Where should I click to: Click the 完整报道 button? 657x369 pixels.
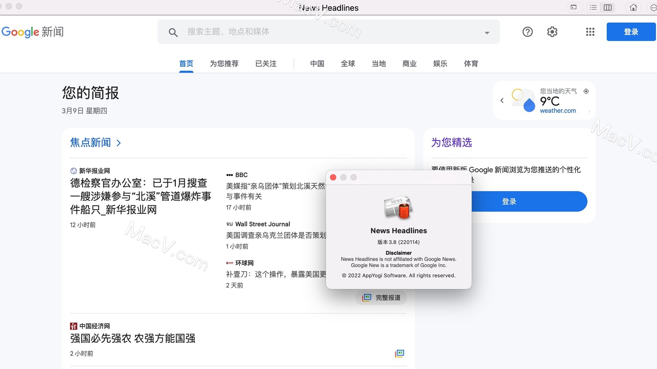pyautogui.click(x=381, y=298)
